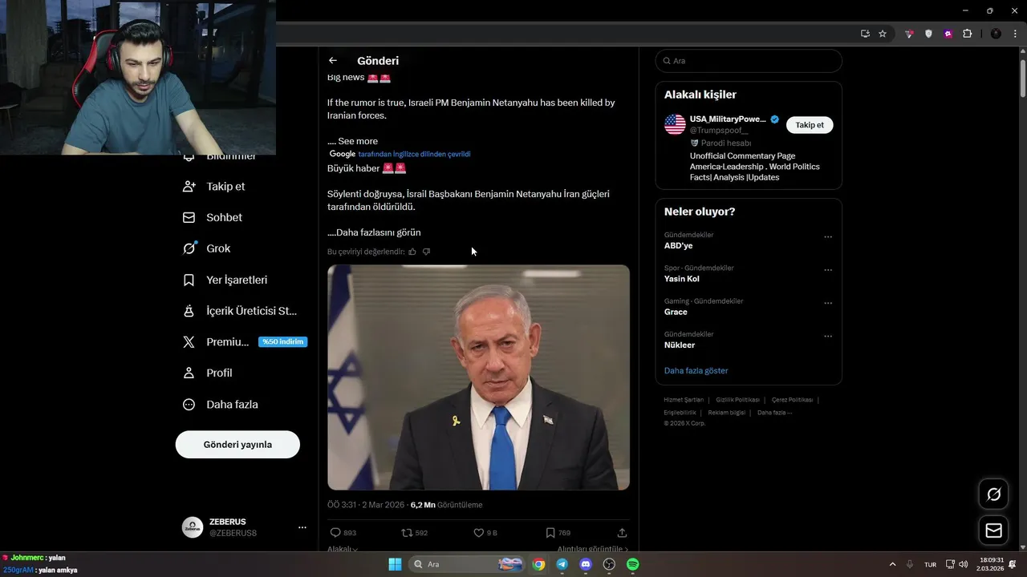The width and height of the screenshot is (1027, 577).
Task: Expand Alakalı sort dropdown
Action: 343,549
